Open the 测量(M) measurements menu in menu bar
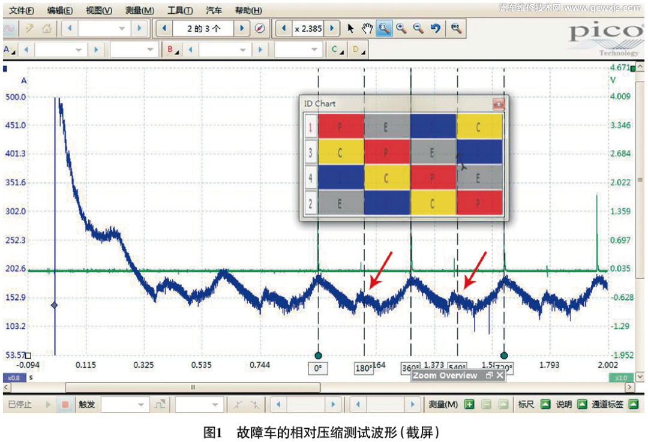 [140, 11]
